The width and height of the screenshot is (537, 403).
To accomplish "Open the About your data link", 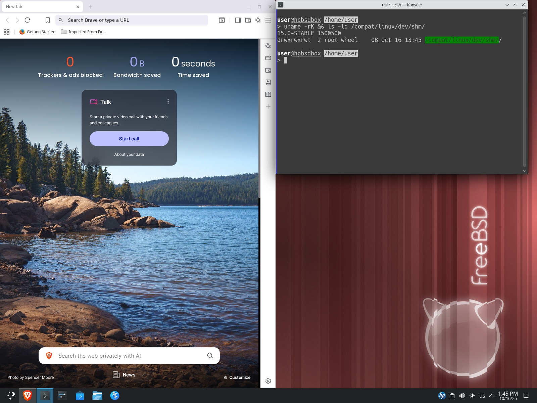I will pyautogui.click(x=129, y=154).
